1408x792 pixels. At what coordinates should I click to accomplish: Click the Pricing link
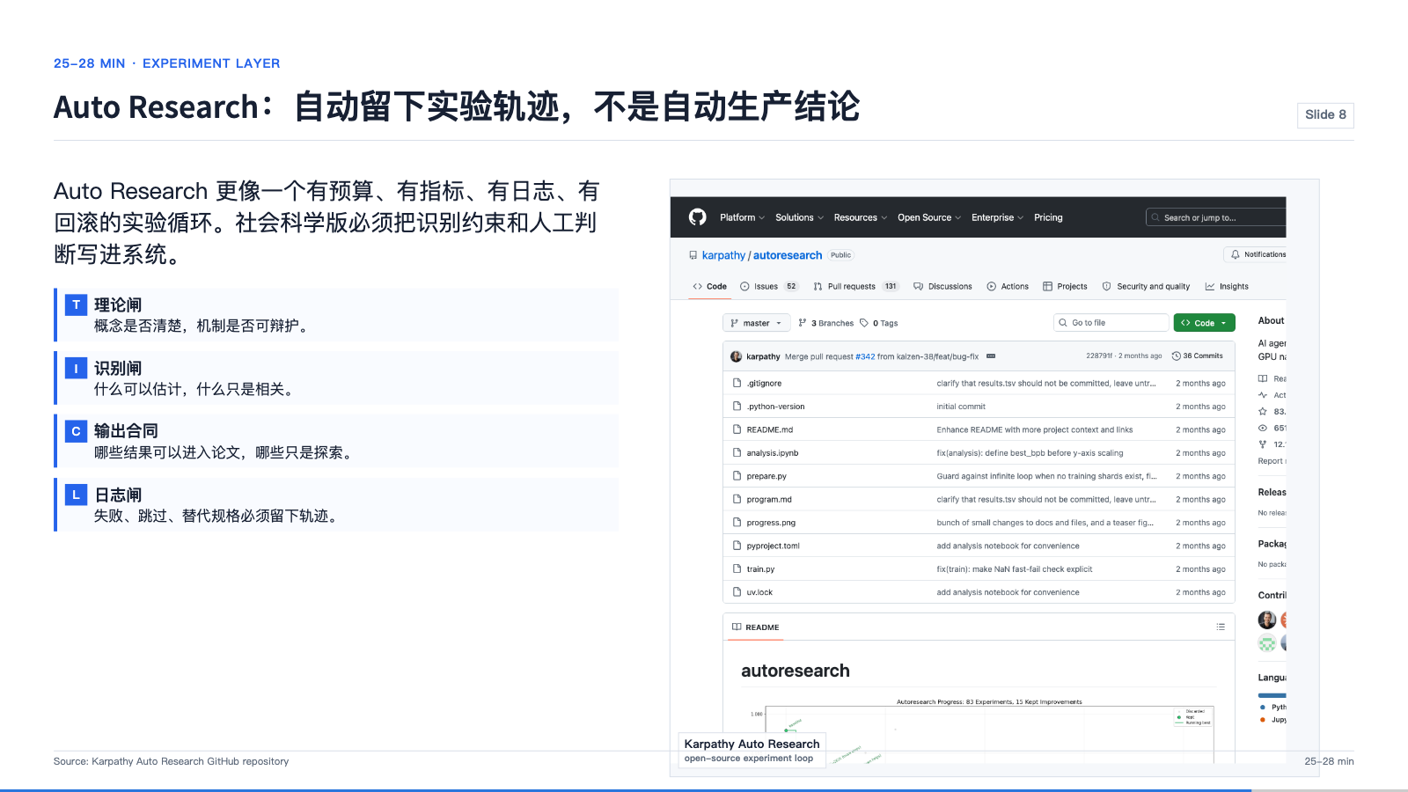click(x=1048, y=217)
